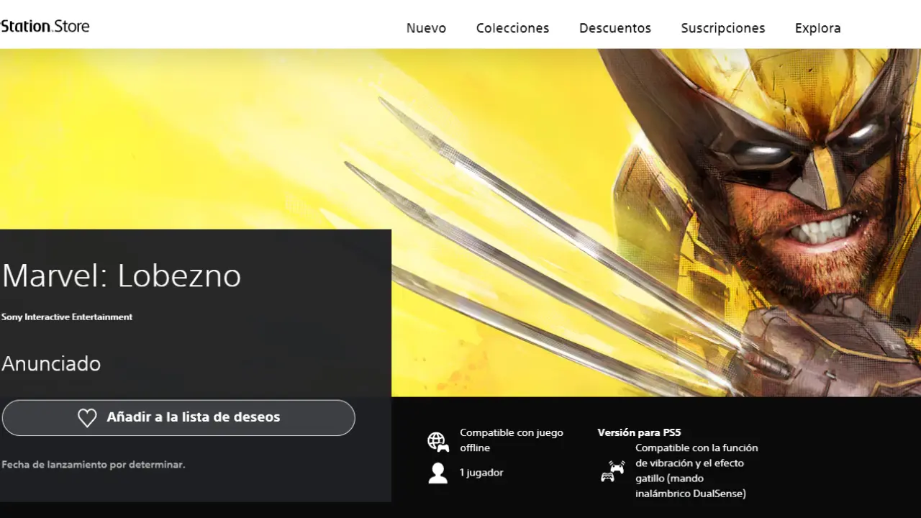This screenshot has height=518, width=921.
Task: Open the Nuevo menu item
Action: click(426, 28)
